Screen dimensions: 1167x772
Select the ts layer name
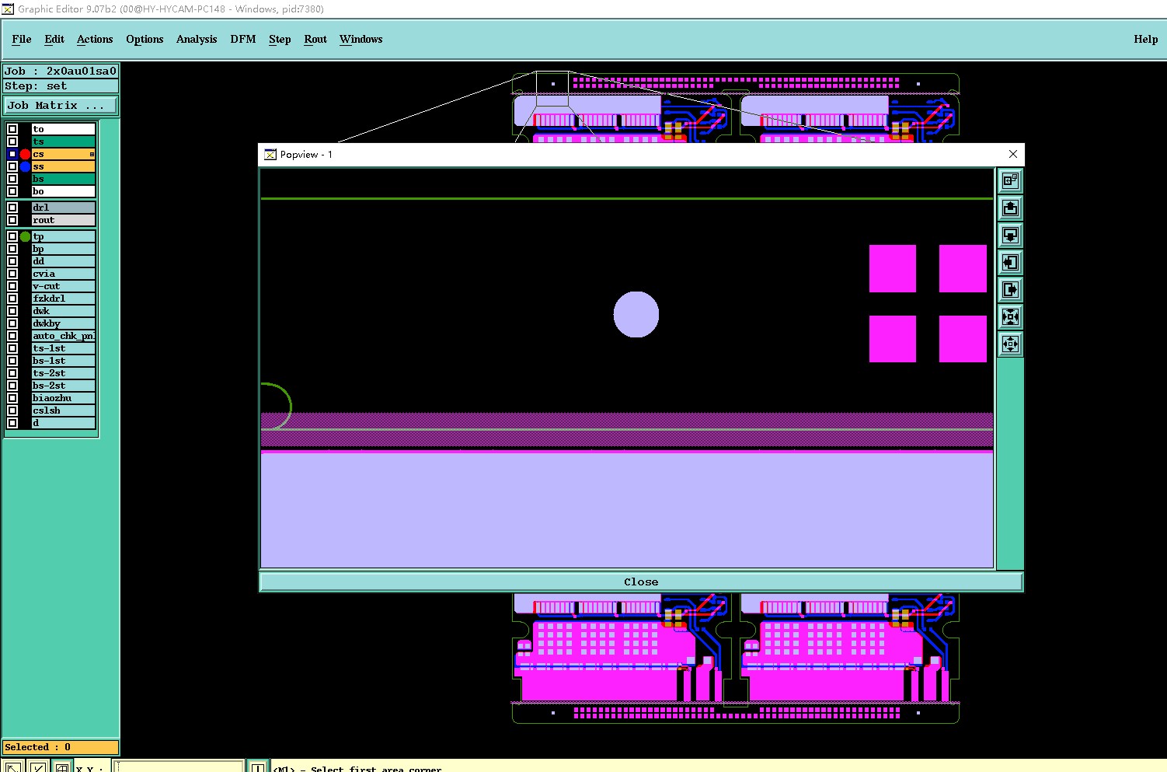coord(63,141)
